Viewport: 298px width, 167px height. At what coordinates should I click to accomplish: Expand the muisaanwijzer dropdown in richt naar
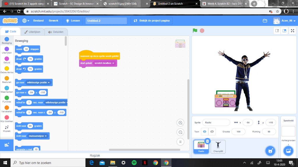[x=46, y=136]
